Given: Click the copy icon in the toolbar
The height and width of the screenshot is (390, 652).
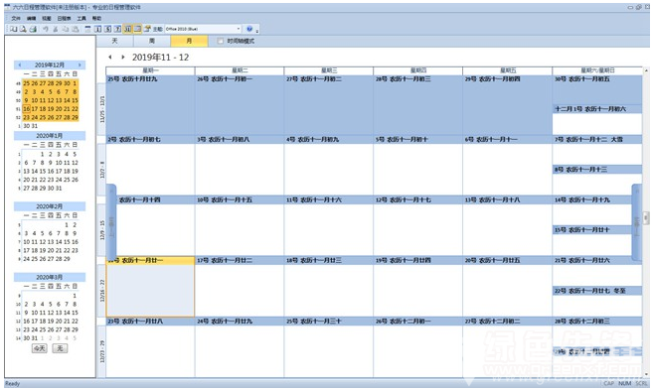Looking at the screenshot, I should [x=66, y=29].
